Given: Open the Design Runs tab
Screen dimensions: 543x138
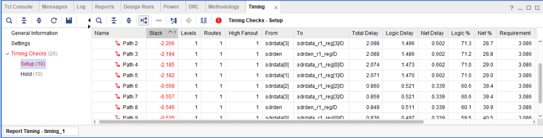Looking at the screenshot, I should click(139, 6).
